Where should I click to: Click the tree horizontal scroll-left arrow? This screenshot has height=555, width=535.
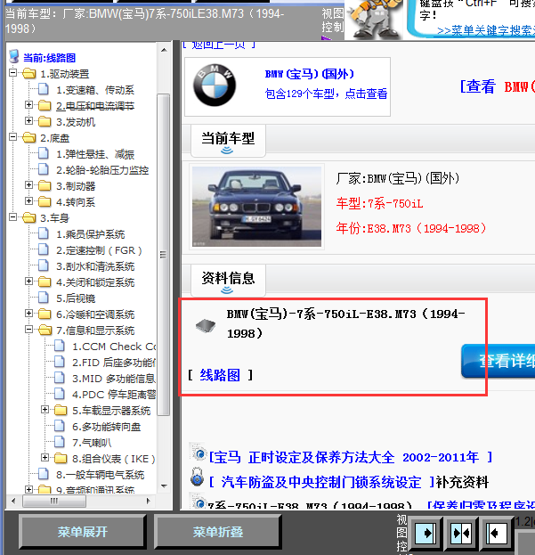(13, 501)
